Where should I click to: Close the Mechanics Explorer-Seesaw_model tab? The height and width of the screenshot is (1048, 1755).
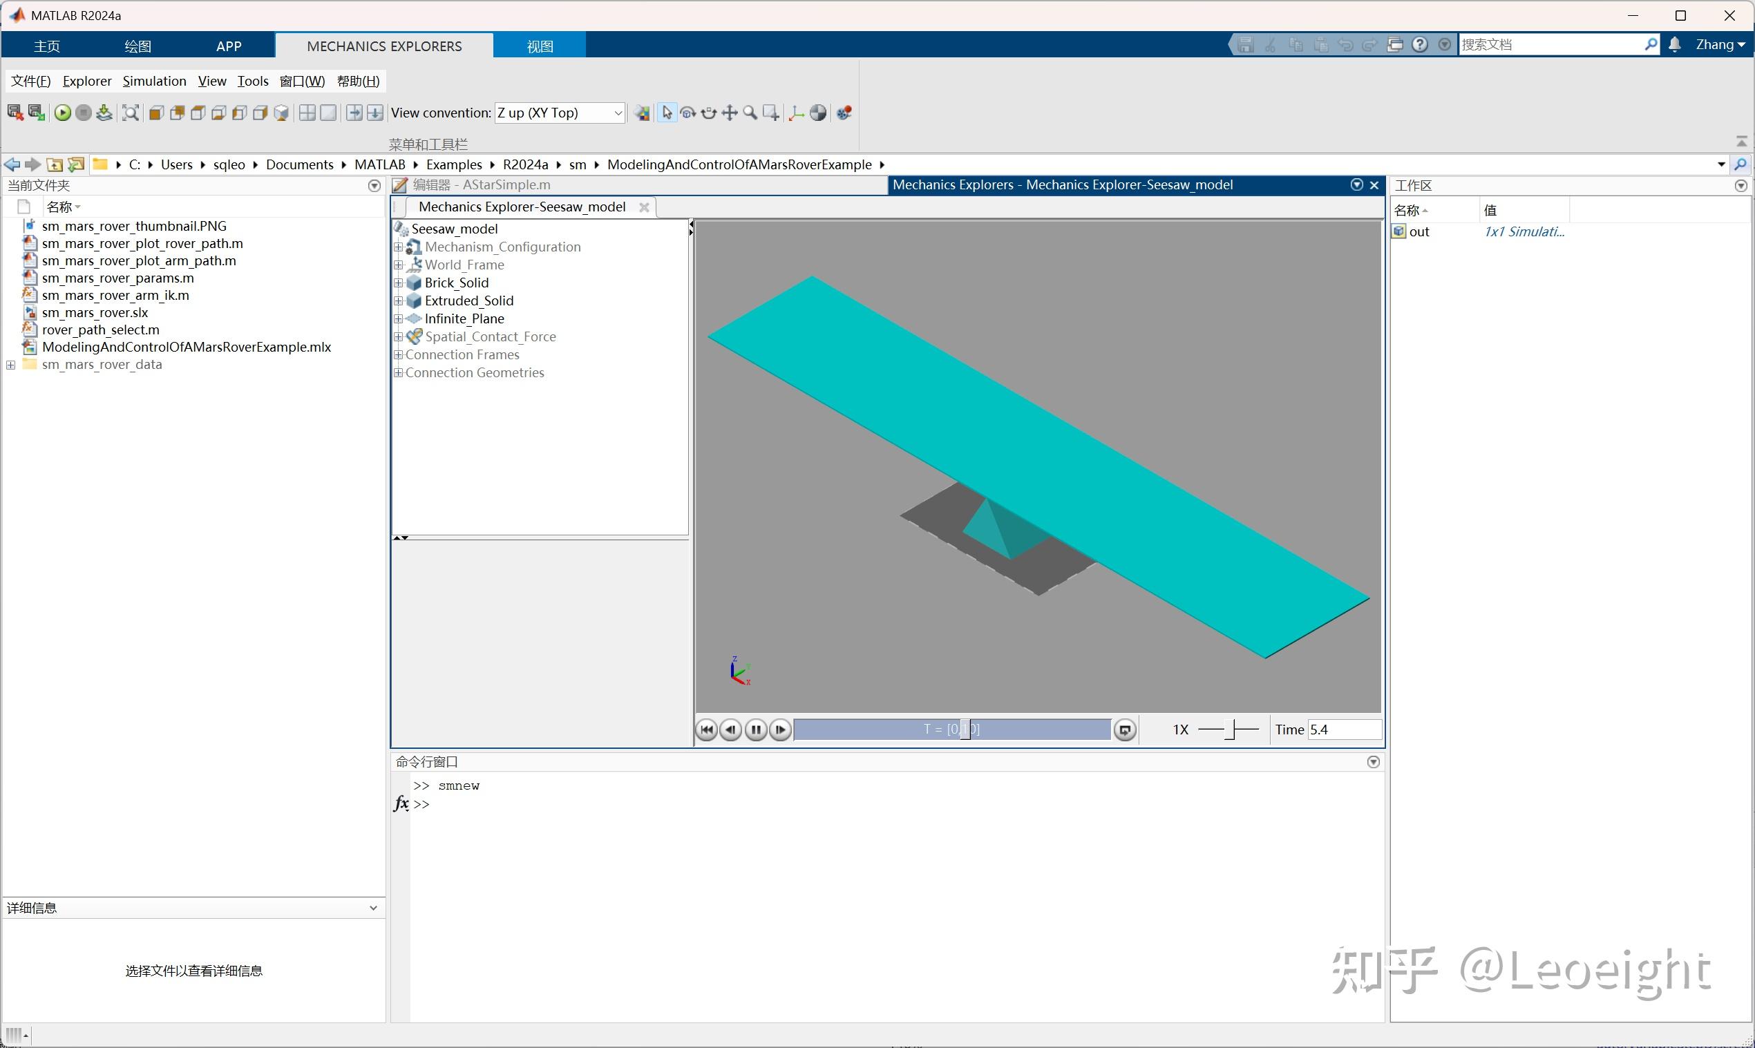[x=643, y=208]
